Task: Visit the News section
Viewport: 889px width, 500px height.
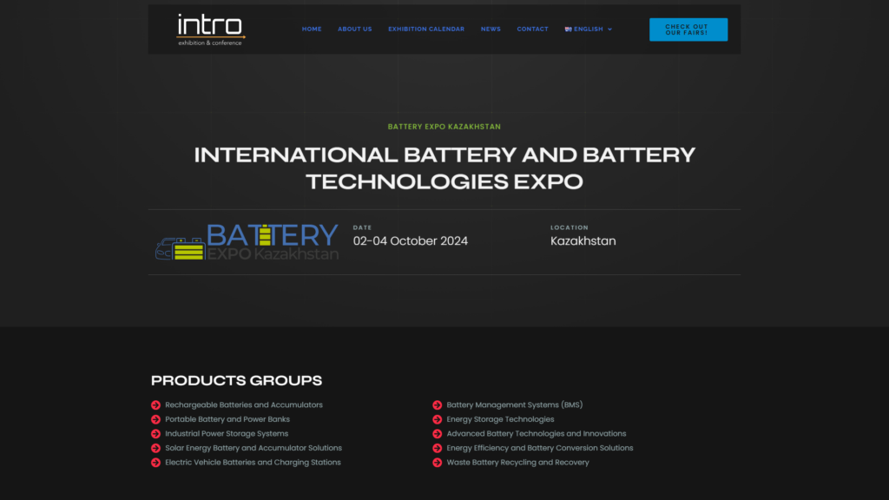Action: [491, 29]
